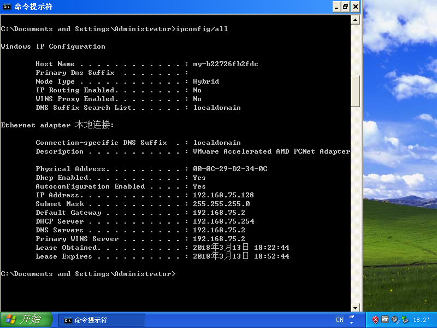Select the 命令提示符 taskbar button
This screenshot has width=437, height=328.
click(102, 320)
